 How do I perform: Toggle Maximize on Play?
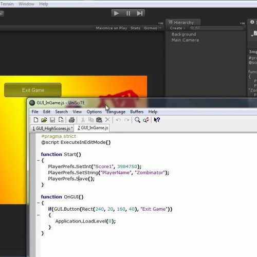click(x=112, y=28)
